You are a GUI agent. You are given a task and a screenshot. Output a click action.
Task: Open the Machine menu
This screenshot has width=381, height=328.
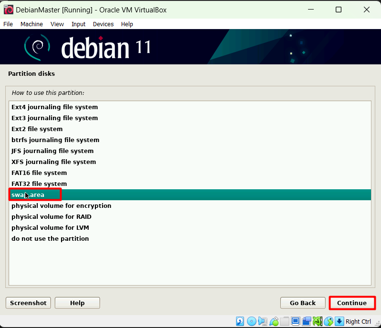point(31,24)
